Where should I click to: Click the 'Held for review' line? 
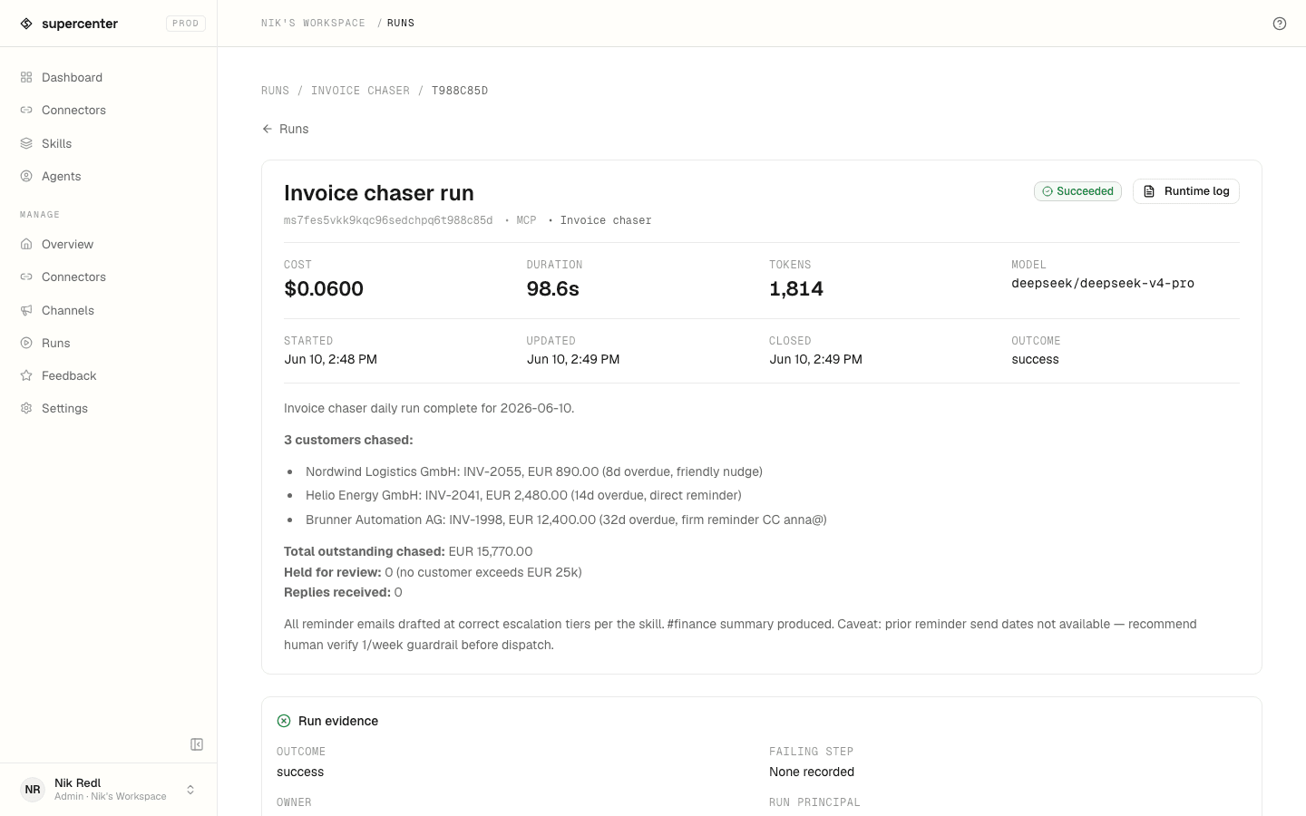pyautogui.click(x=433, y=572)
